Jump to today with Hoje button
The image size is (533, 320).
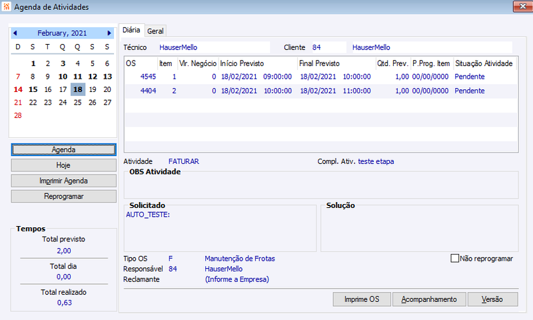click(x=63, y=165)
